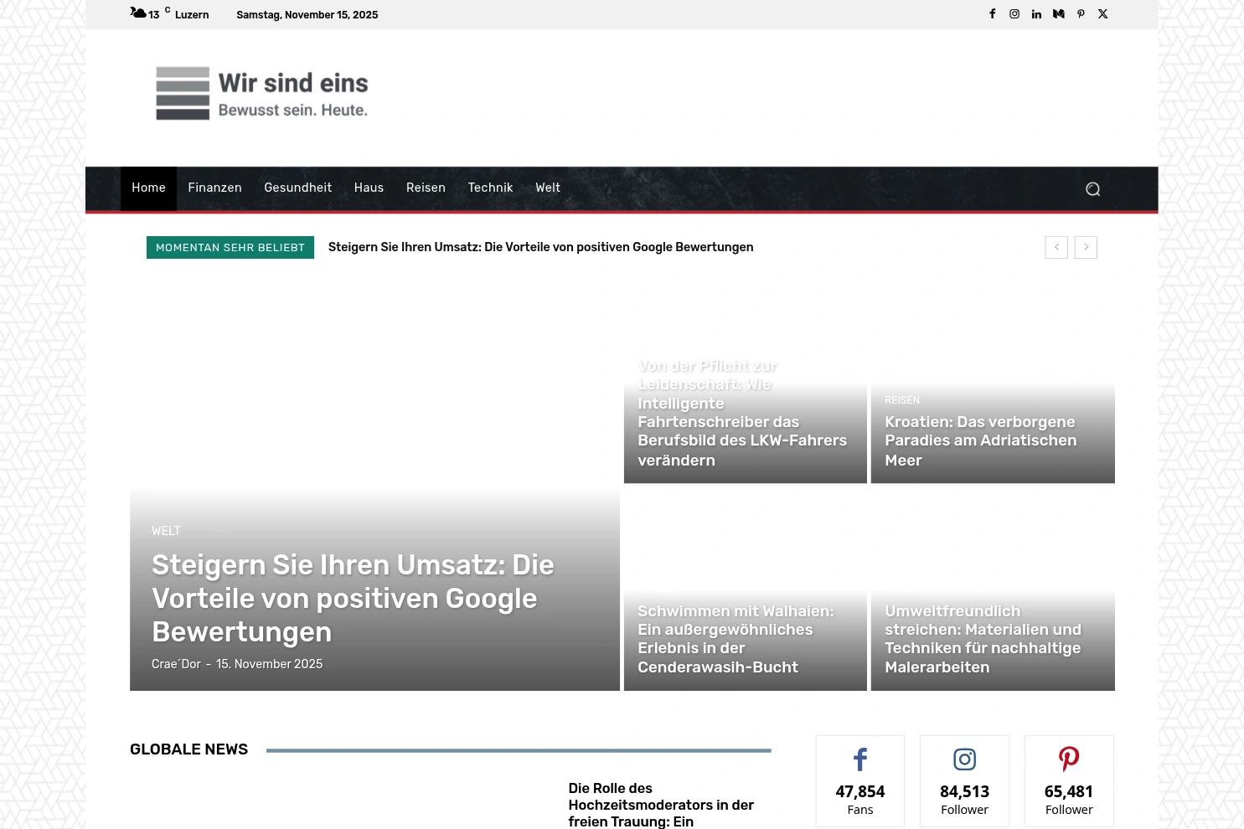Open the Instagram icon in the top bar

pos(1014,14)
